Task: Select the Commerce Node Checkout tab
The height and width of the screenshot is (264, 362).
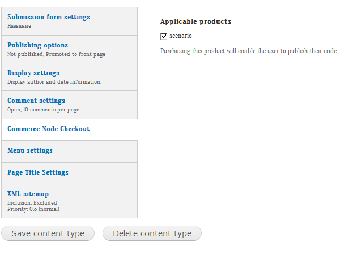Action: point(49,129)
